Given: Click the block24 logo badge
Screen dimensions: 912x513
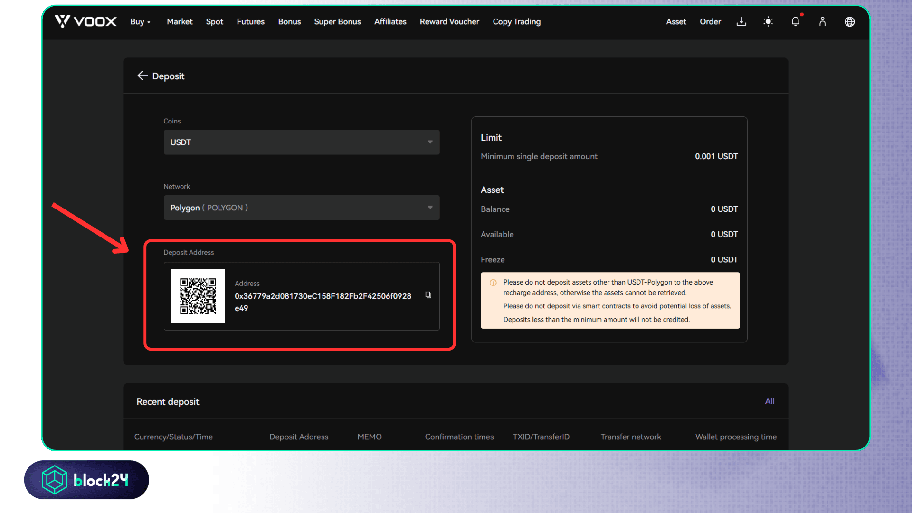Looking at the screenshot, I should click(86, 480).
